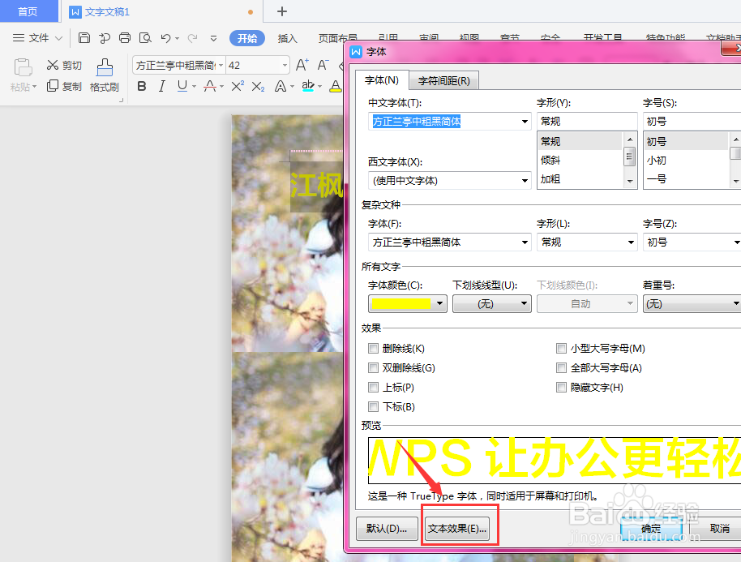
Task: Click the Export to PDF icon
Action: point(105,38)
